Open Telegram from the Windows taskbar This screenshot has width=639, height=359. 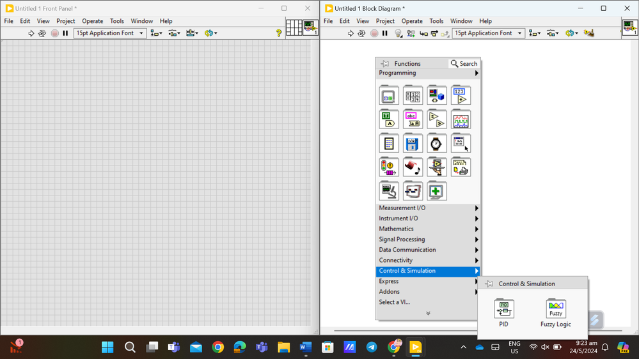tap(372, 348)
